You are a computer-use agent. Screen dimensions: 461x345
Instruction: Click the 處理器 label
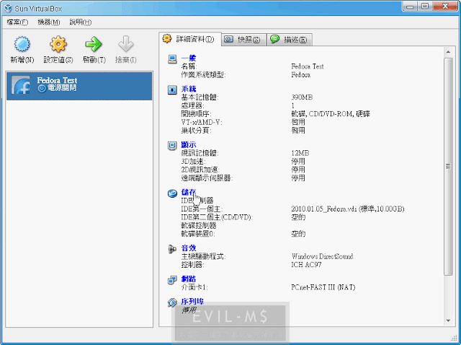coord(192,105)
